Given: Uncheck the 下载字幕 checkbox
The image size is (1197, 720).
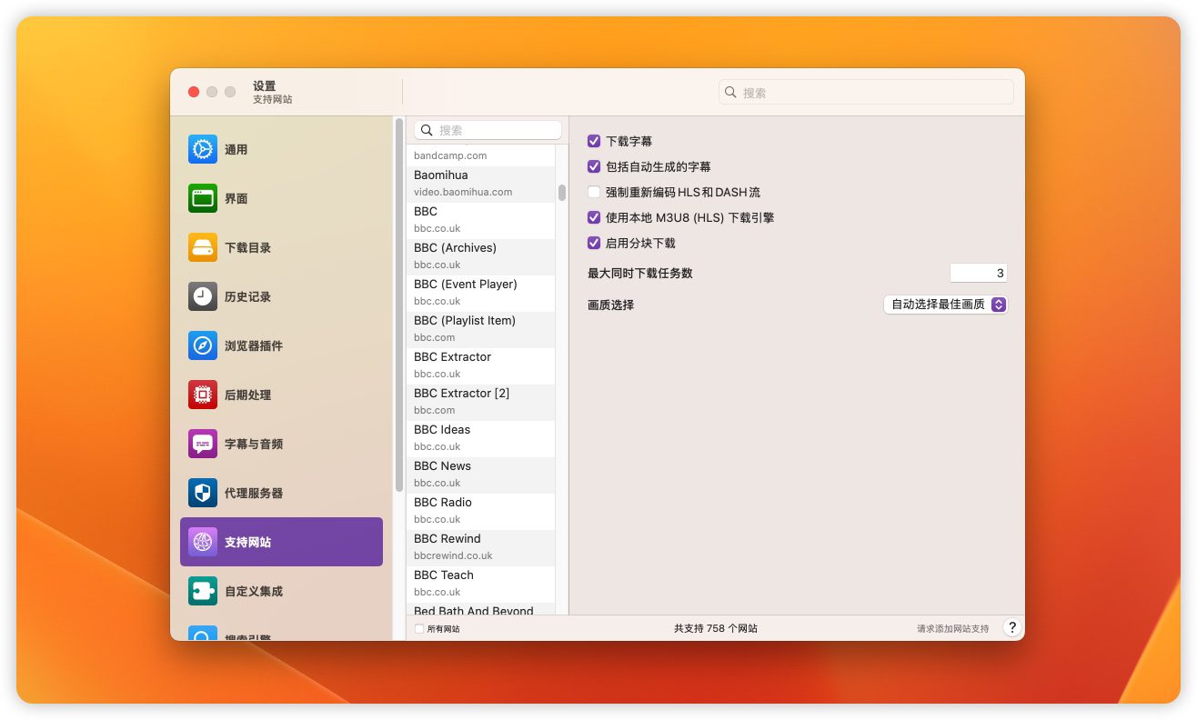Looking at the screenshot, I should tap(594, 141).
